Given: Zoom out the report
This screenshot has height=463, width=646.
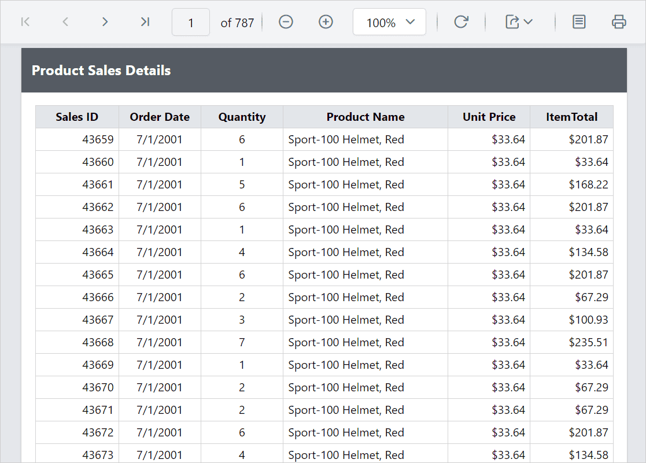Looking at the screenshot, I should (286, 22).
